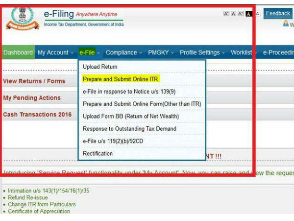The width and height of the screenshot is (294, 221).
Task: Open the PMGKY dropdown menu
Action: pyautogui.click(x=162, y=53)
